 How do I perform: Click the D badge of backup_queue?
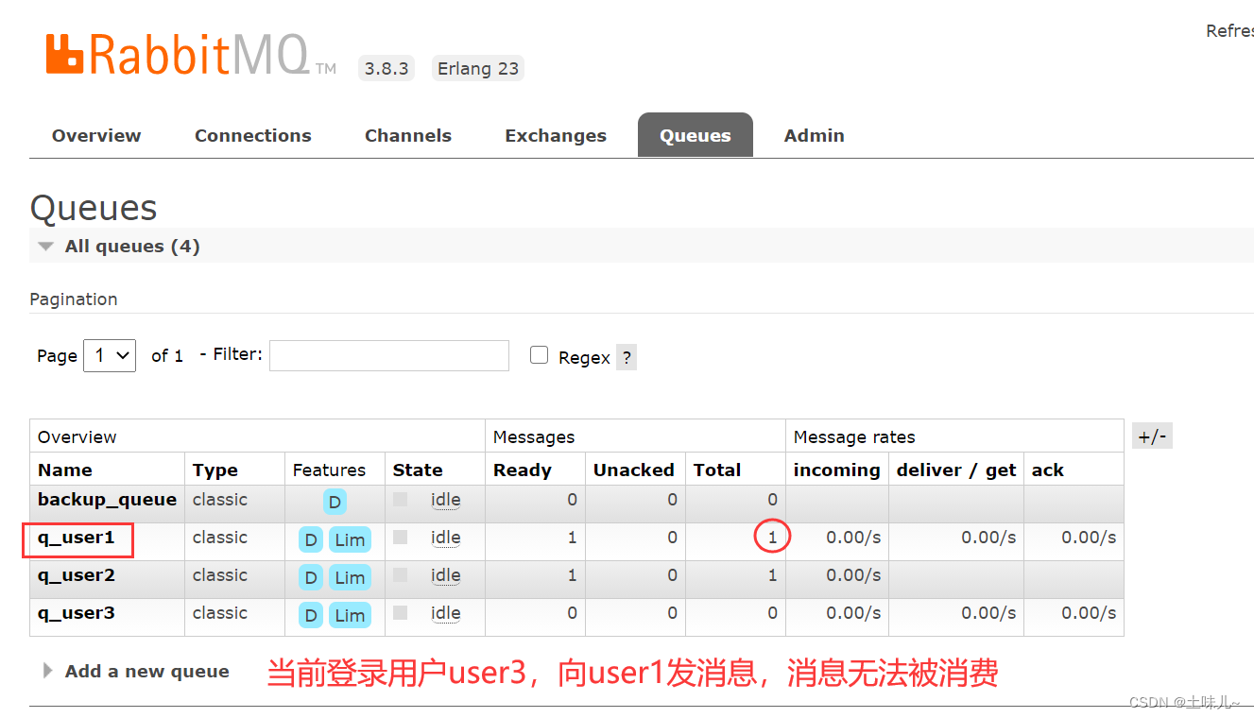pos(335,502)
